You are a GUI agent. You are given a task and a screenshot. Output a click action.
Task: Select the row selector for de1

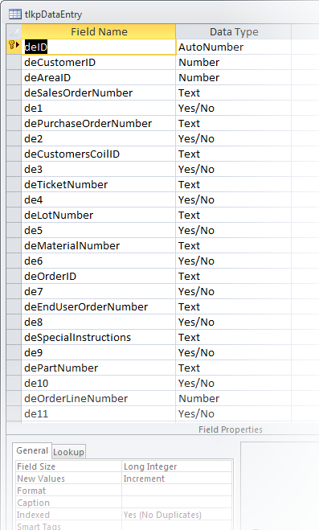tap(14, 108)
